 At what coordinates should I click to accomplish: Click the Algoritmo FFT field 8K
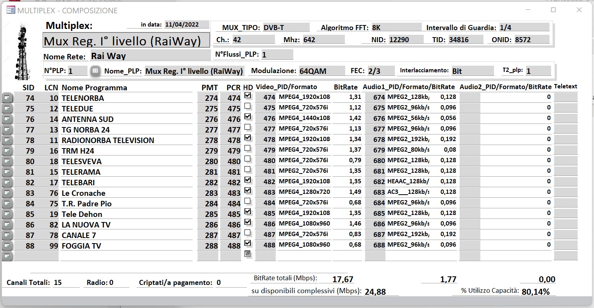pos(396,27)
